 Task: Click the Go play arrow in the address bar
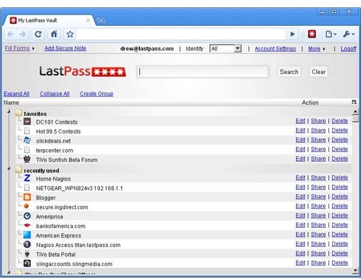pyautogui.click(x=292, y=34)
